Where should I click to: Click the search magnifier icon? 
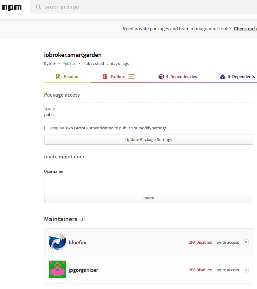38,7
